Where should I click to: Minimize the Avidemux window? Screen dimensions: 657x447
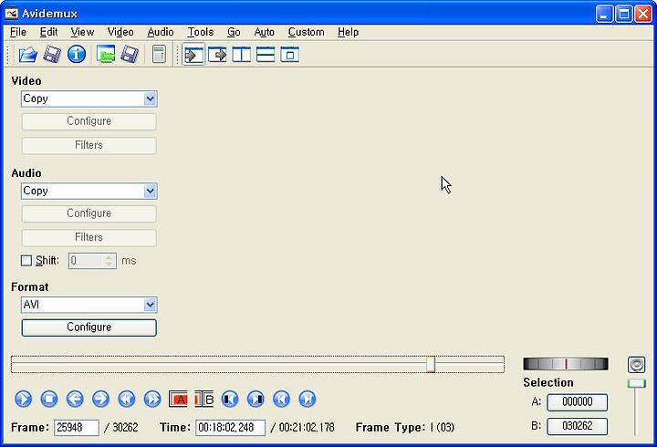[x=604, y=14]
